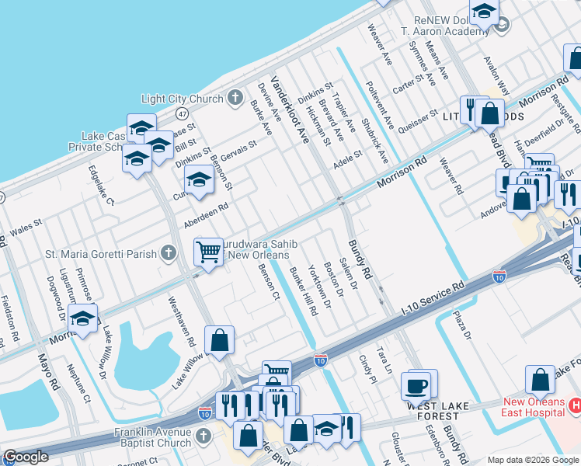Click the New Orleans East Hospital label
This screenshot has height=466, width=581.
(x=534, y=407)
